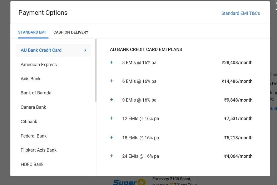The image size is (277, 185).
Task: Expand the 18 EMIs plan plus icon
Action: 111,137
